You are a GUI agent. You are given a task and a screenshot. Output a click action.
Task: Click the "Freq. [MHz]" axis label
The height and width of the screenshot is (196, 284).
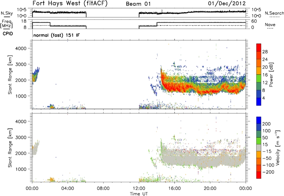[7, 24]
